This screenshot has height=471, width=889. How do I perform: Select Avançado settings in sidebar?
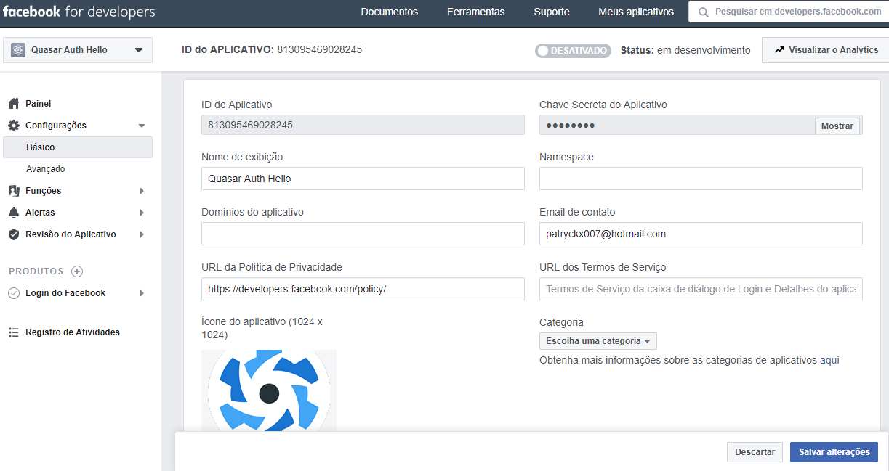(x=46, y=169)
